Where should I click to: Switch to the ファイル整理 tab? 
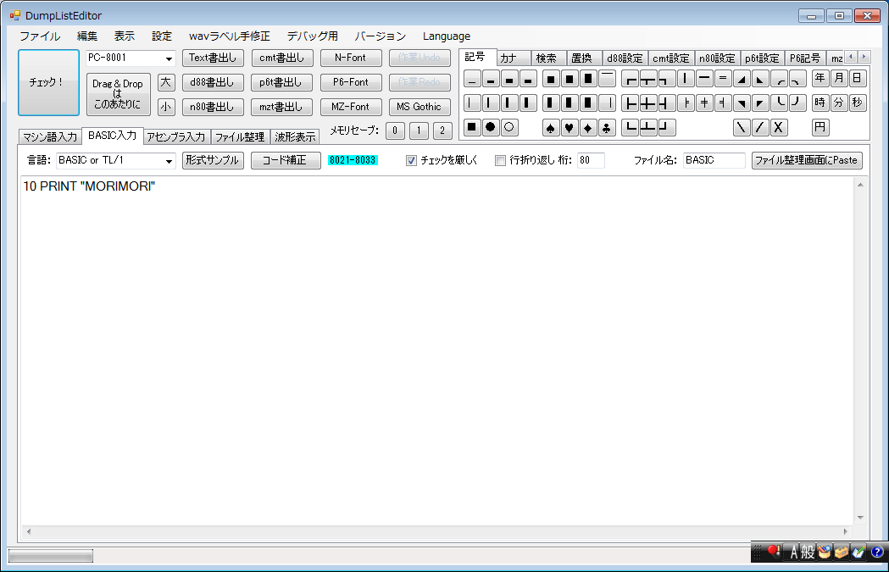pos(240,136)
